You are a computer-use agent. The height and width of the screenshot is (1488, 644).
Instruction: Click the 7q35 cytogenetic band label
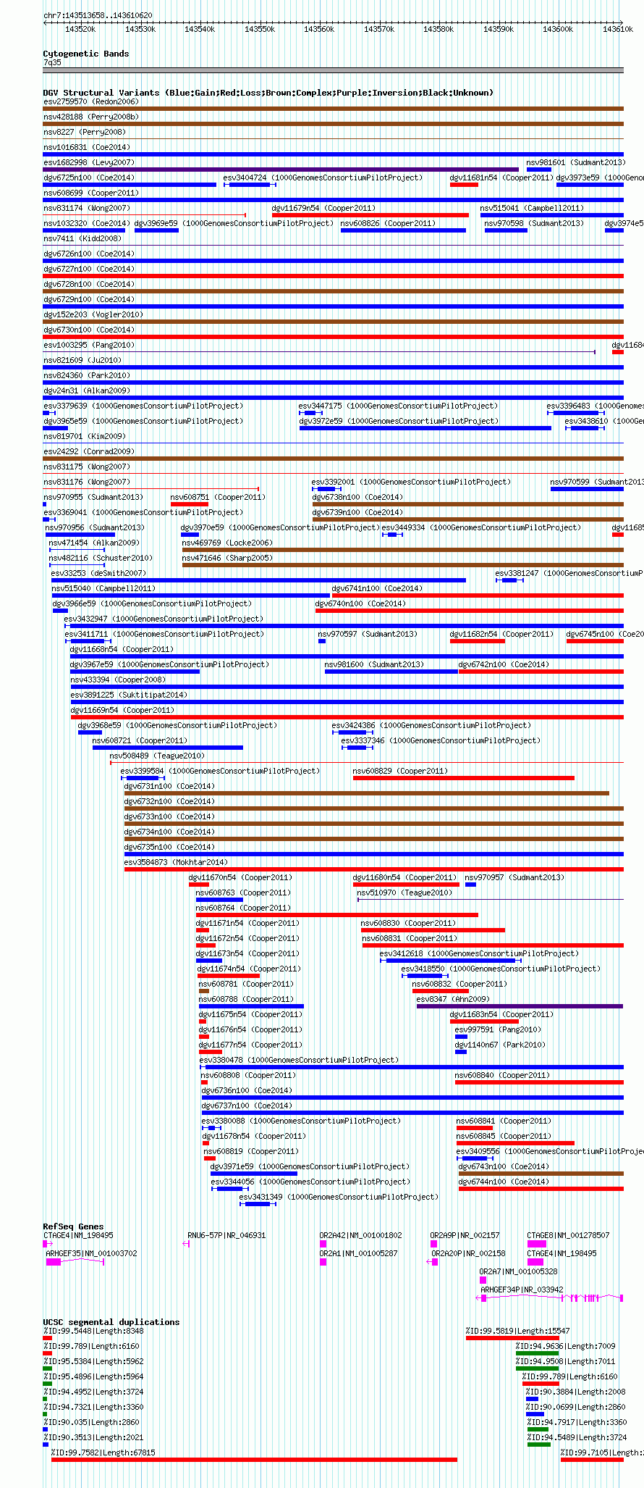click(x=52, y=63)
